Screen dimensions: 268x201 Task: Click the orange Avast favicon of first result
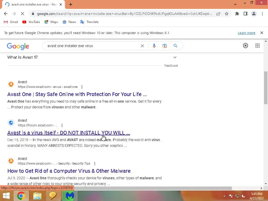pyautogui.click(x=11, y=84)
